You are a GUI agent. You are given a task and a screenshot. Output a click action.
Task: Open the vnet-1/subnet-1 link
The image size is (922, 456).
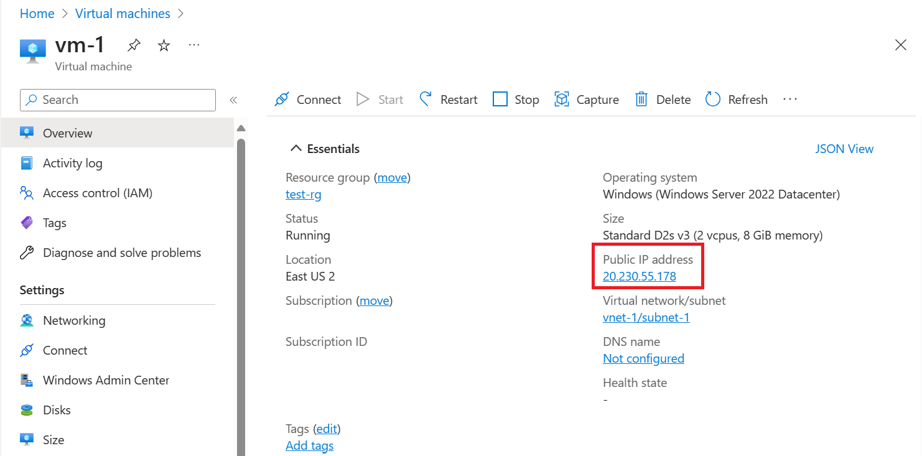point(646,317)
